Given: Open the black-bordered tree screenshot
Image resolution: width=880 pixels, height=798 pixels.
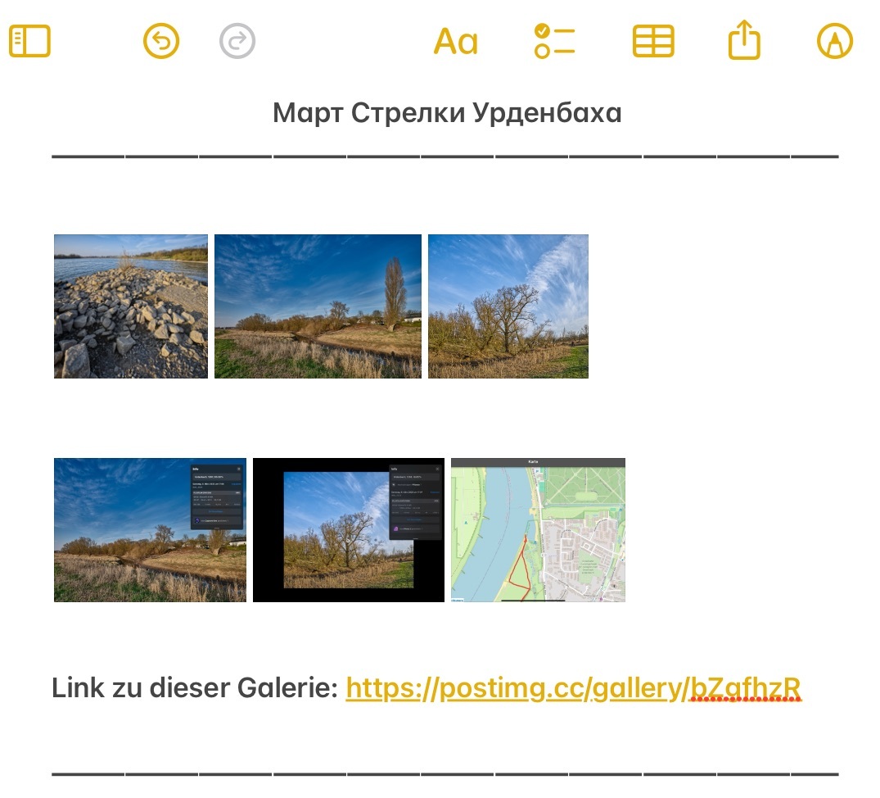Looking at the screenshot, I should tap(349, 530).
